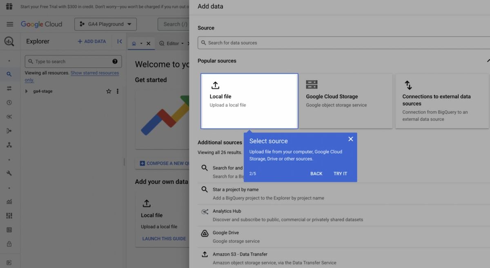
Task: Click the Google Cloud logo
Action: 42,24
